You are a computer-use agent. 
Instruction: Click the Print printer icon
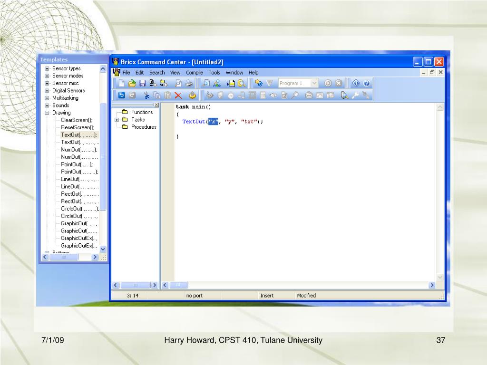pyautogui.click(x=189, y=83)
